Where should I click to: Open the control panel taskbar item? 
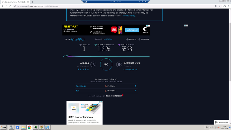[48, 127]
